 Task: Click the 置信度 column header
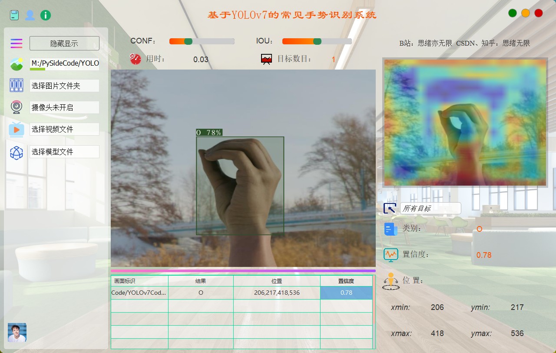[x=346, y=281]
